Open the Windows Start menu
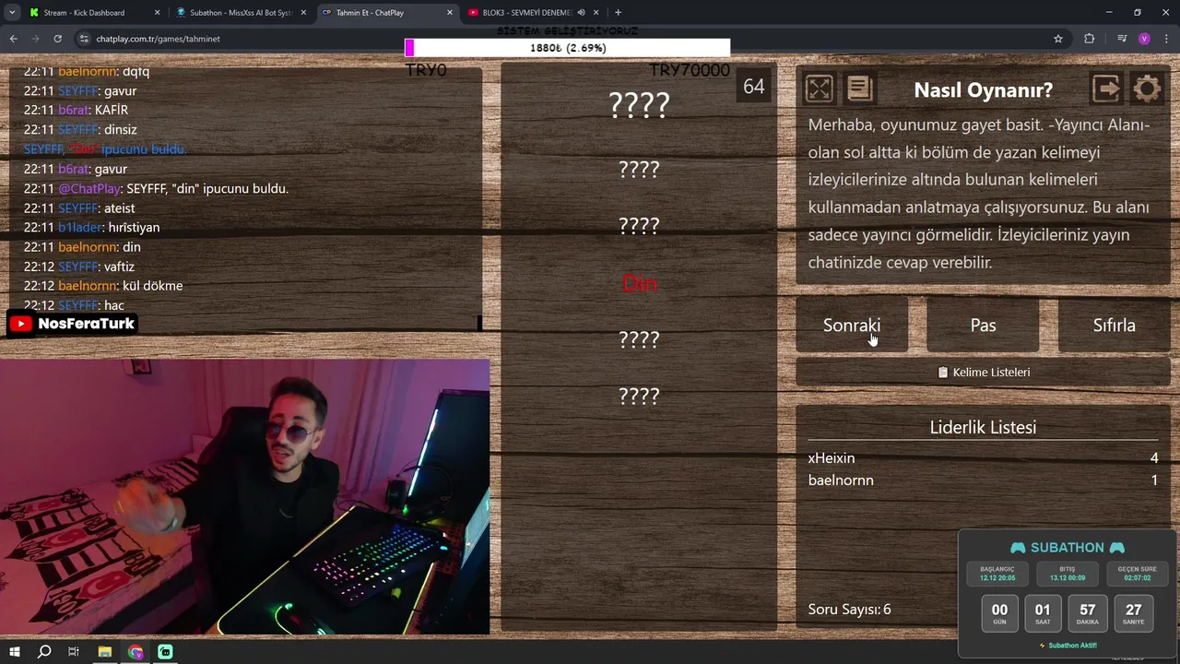The image size is (1180, 664). (x=14, y=652)
